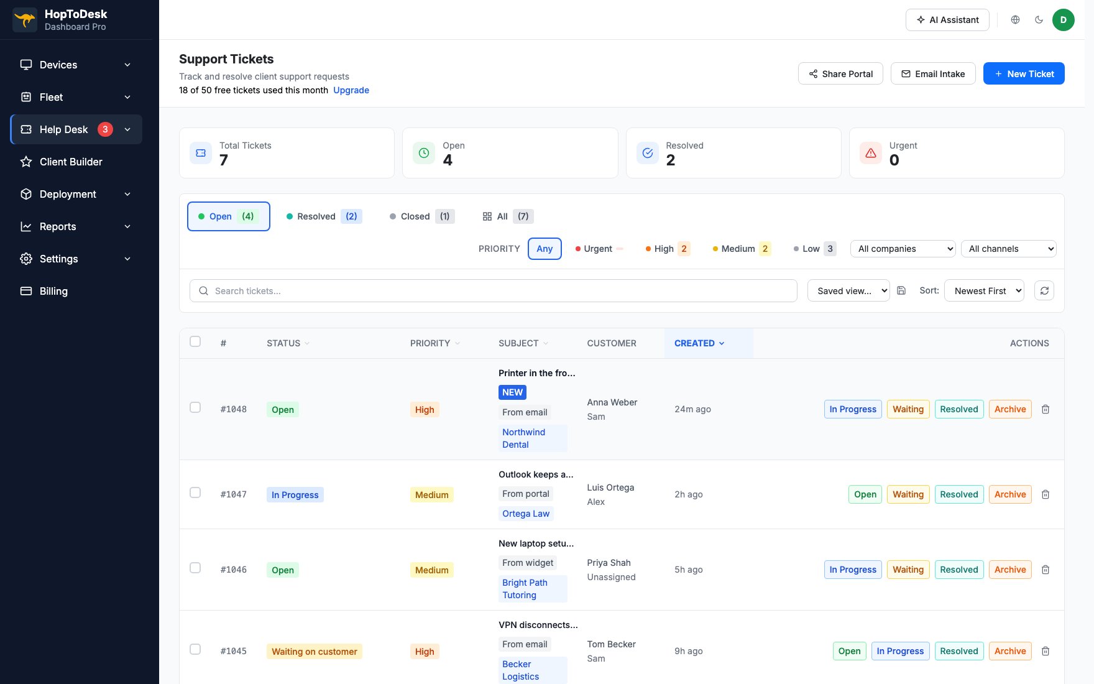Delete ticket #1045 with trash icon
Image resolution: width=1094 pixels, height=684 pixels.
click(x=1046, y=651)
